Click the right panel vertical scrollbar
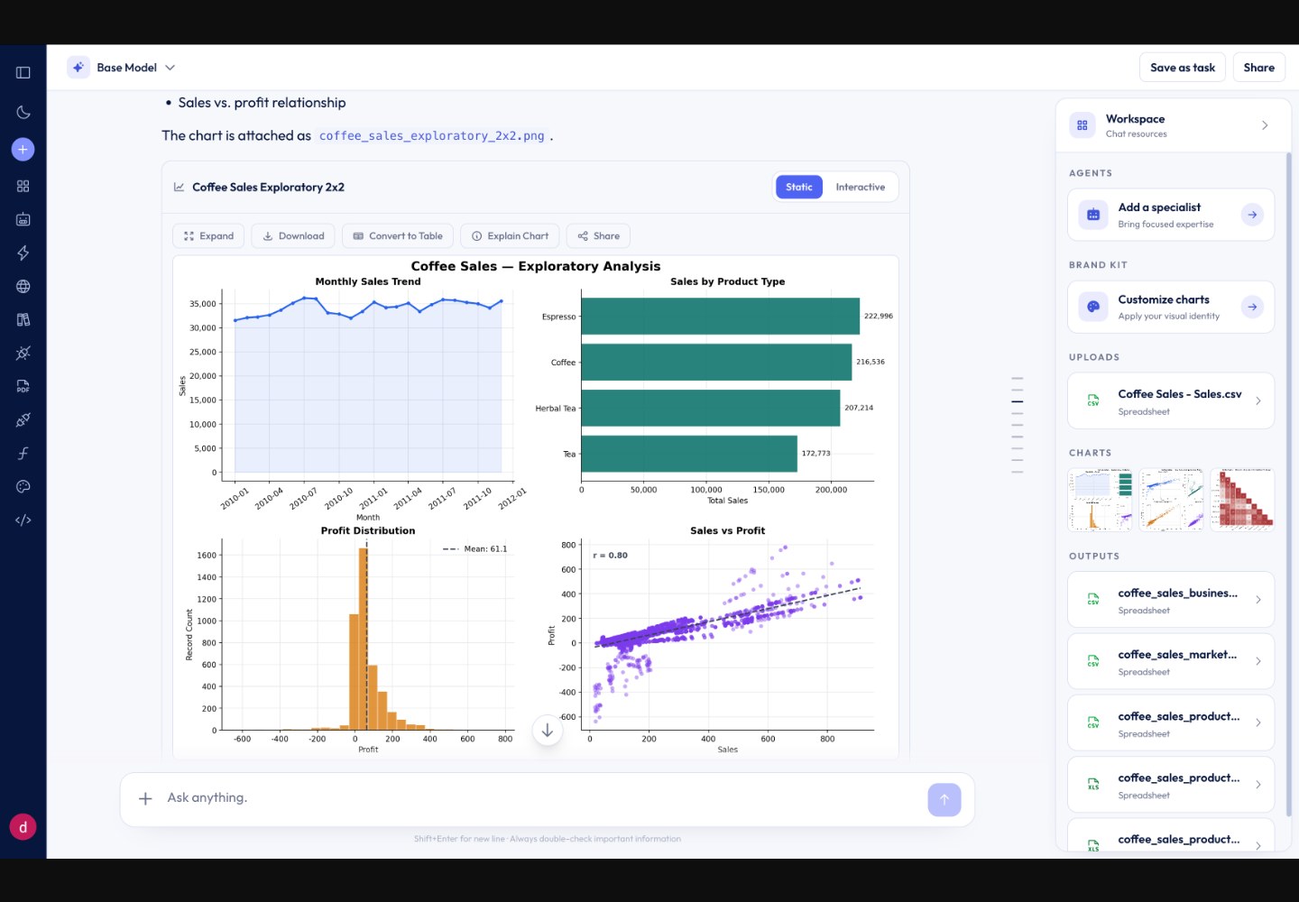This screenshot has height=902, width=1299. pyautogui.click(x=1289, y=485)
